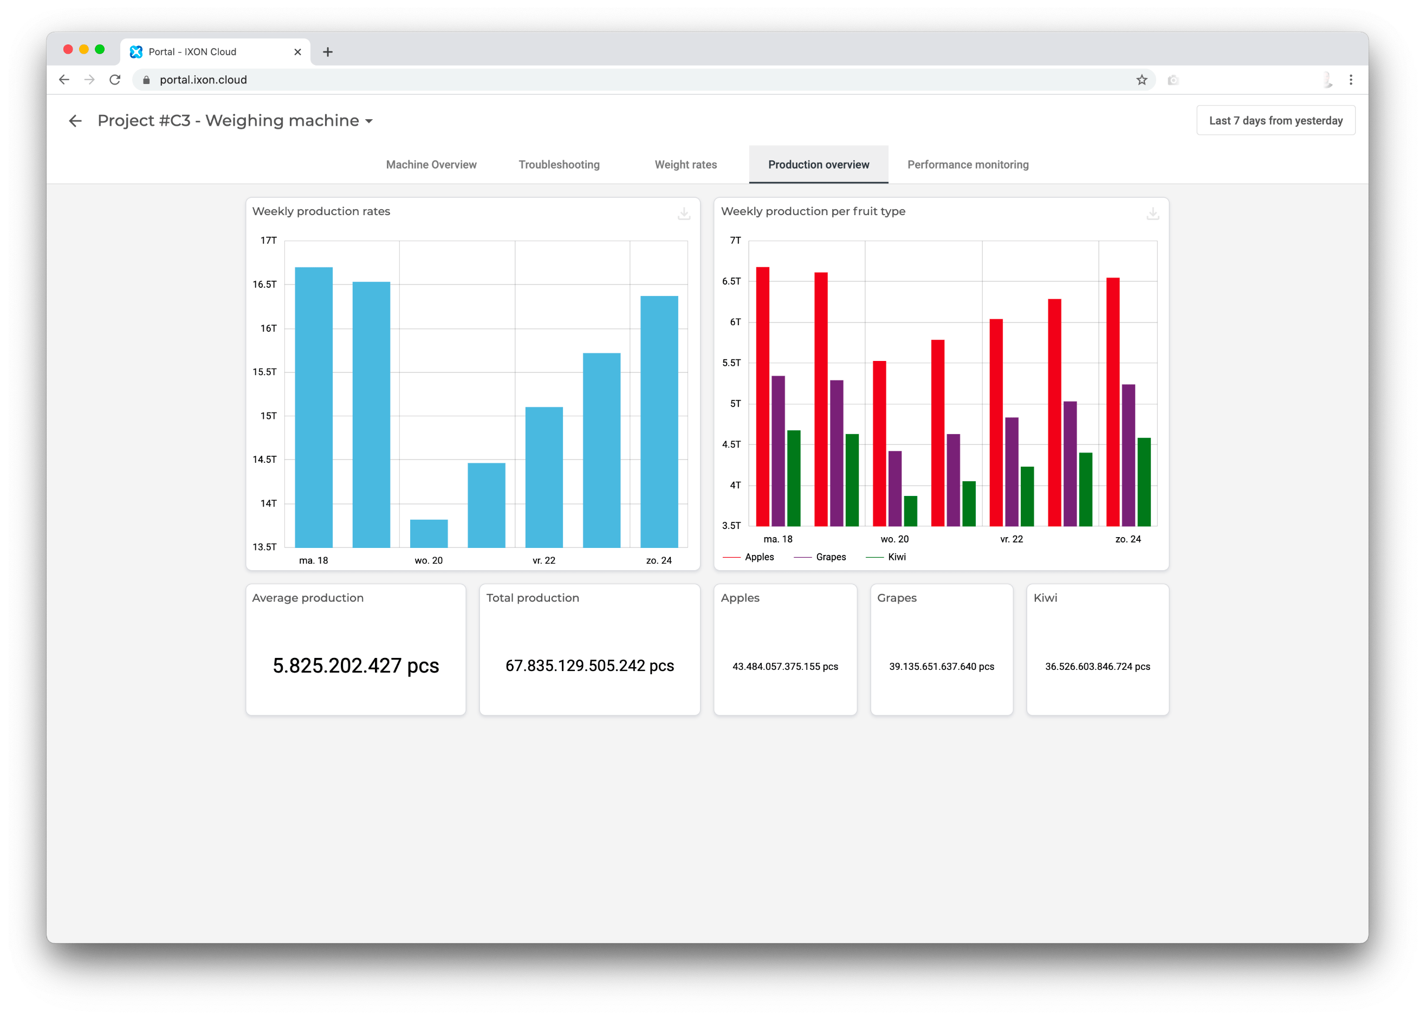Open a new browser tab with the plus button
The width and height of the screenshot is (1426, 1020).
pos(328,51)
